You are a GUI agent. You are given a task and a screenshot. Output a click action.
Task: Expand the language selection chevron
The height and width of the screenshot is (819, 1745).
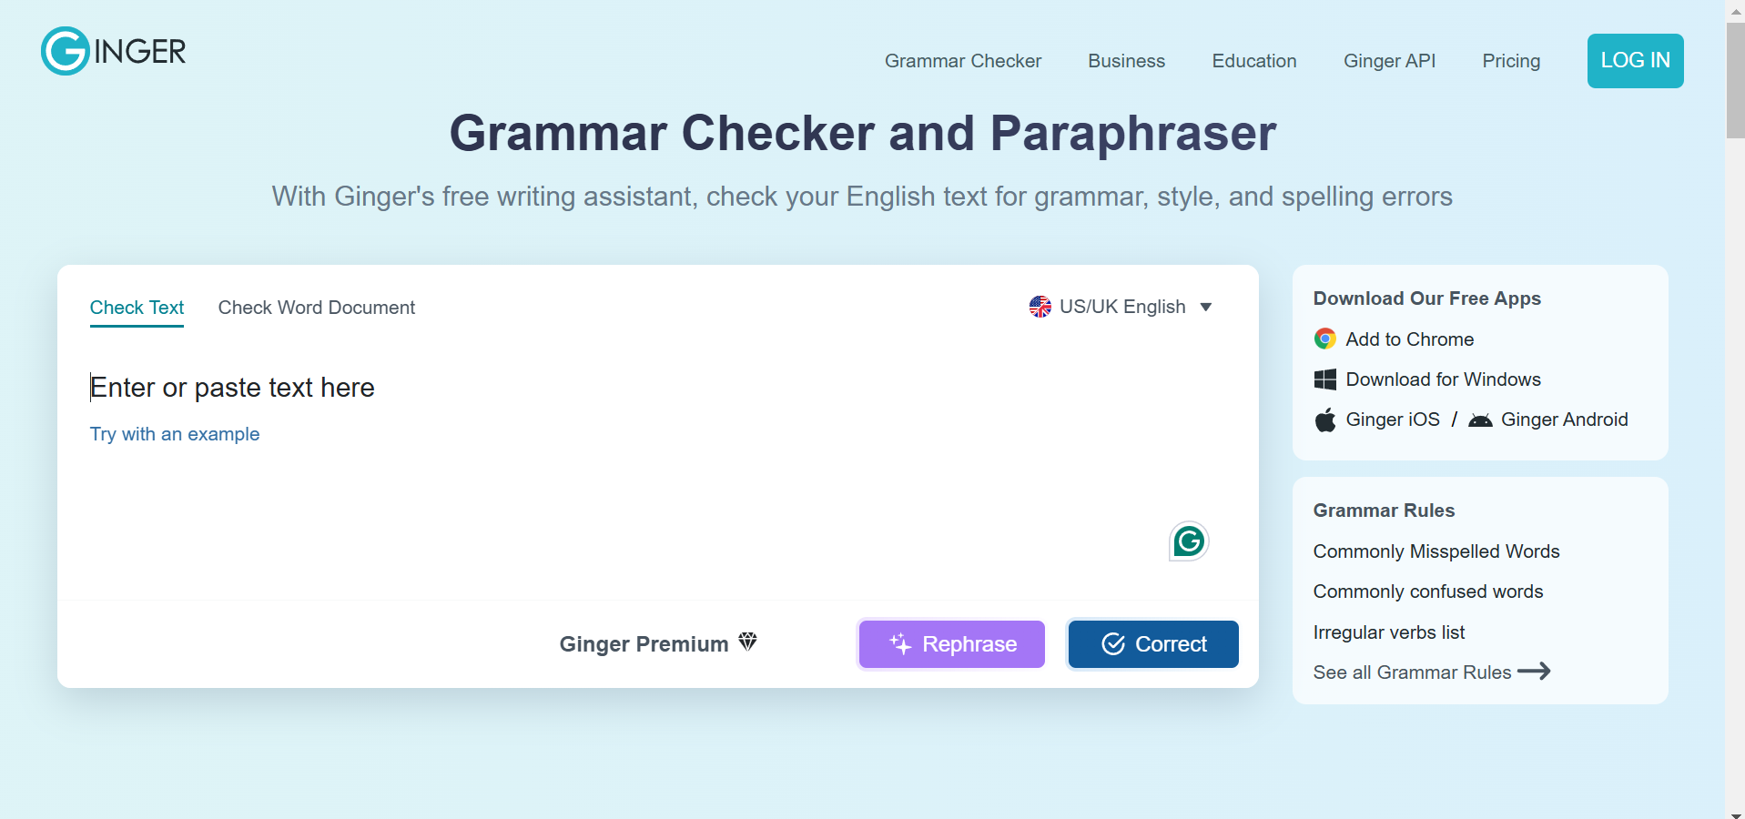coord(1206,308)
